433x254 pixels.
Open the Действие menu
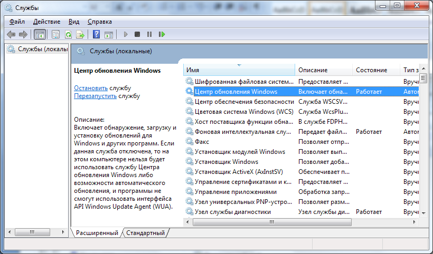[46, 22]
